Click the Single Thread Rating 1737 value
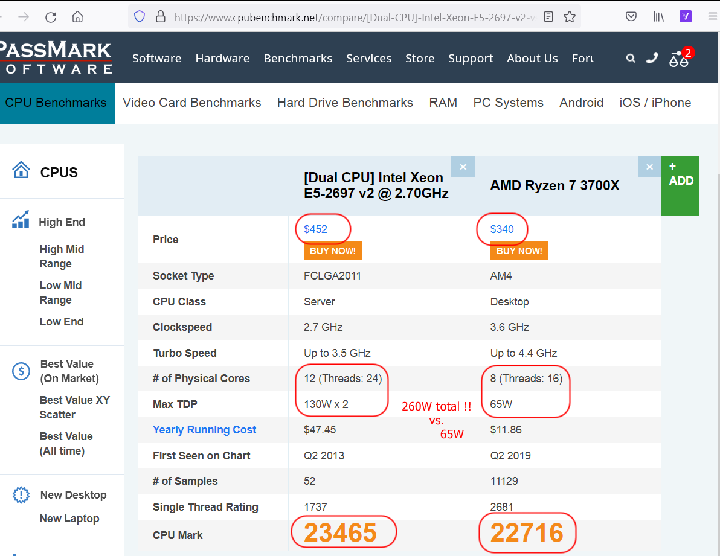The image size is (720, 556). 315,507
